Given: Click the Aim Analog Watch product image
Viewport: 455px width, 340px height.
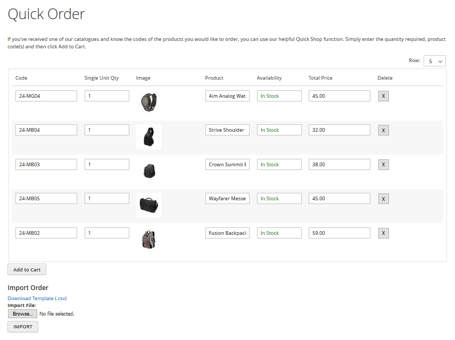Looking at the screenshot, I should click(x=148, y=102).
